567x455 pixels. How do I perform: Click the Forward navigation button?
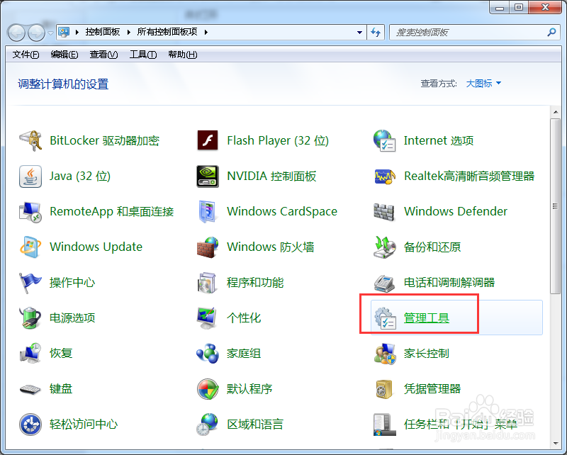37,33
